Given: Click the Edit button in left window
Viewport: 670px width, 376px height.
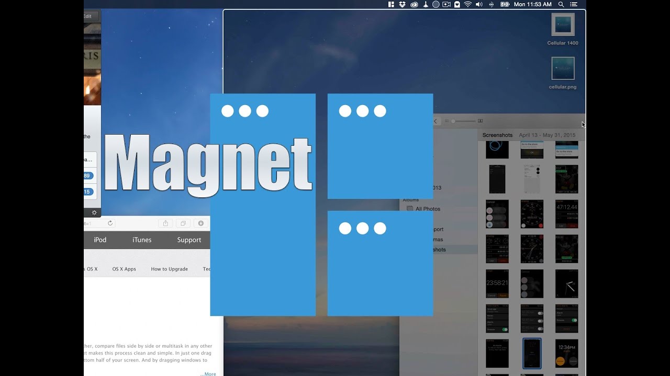Looking at the screenshot, I should pos(90,16).
